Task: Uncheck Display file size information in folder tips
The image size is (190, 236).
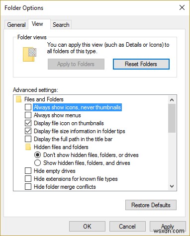Action: coord(28,131)
